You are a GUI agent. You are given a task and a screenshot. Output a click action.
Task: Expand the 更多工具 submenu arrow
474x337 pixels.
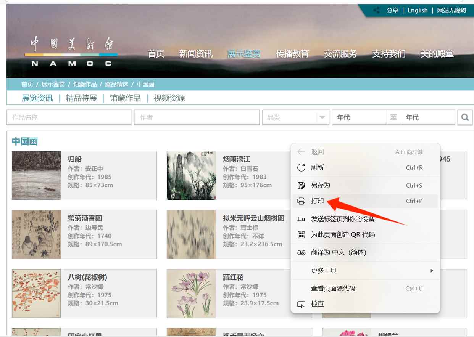click(x=432, y=271)
